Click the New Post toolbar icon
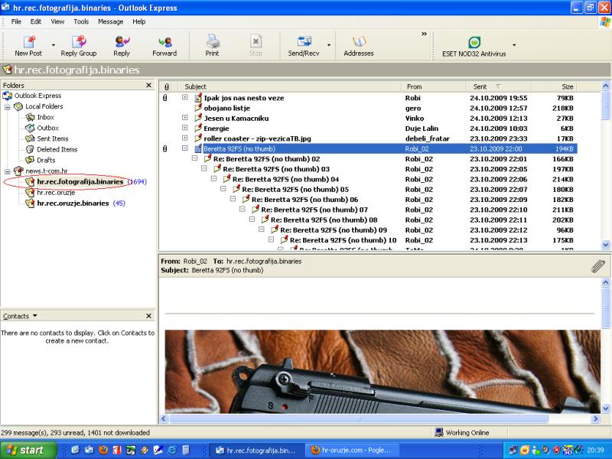 click(x=28, y=43)
